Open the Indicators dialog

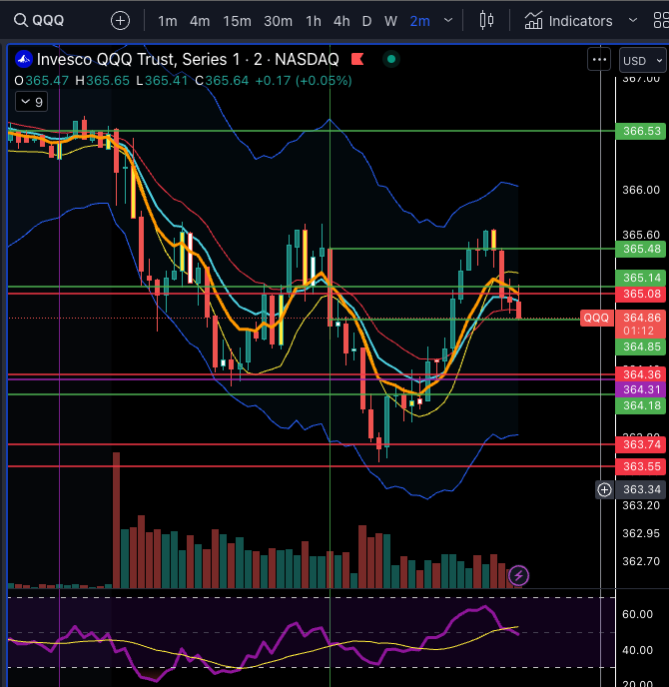[569, 21]
